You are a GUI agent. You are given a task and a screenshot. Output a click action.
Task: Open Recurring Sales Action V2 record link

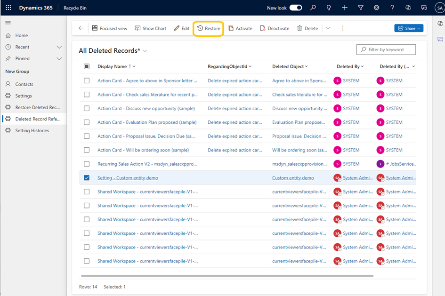[x=147, y=164]
